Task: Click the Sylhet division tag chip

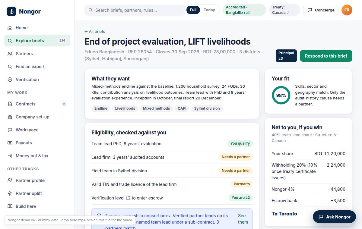Action: pos(207,108)
